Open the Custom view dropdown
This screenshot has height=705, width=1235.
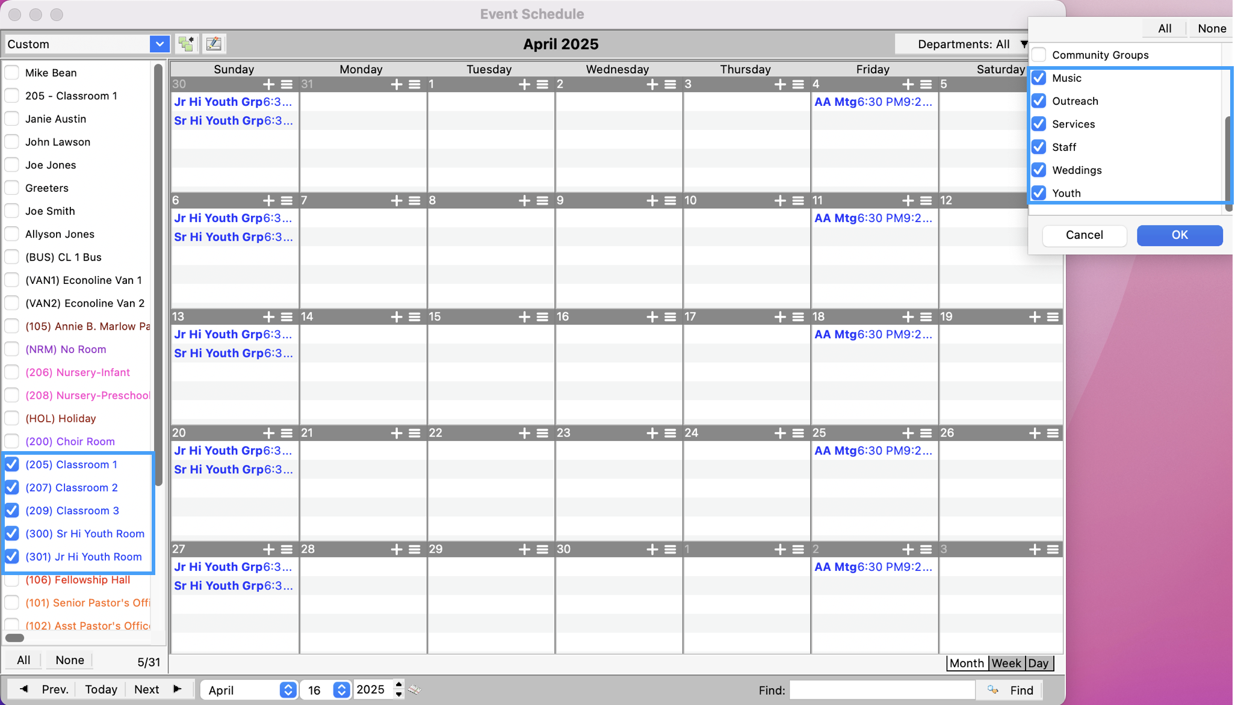pos(159,44)
